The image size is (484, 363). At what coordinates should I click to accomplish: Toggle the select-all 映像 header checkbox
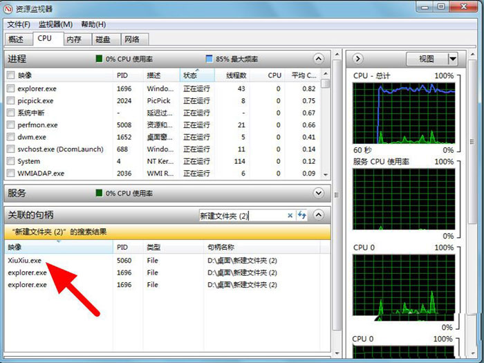tap(10, 75)
